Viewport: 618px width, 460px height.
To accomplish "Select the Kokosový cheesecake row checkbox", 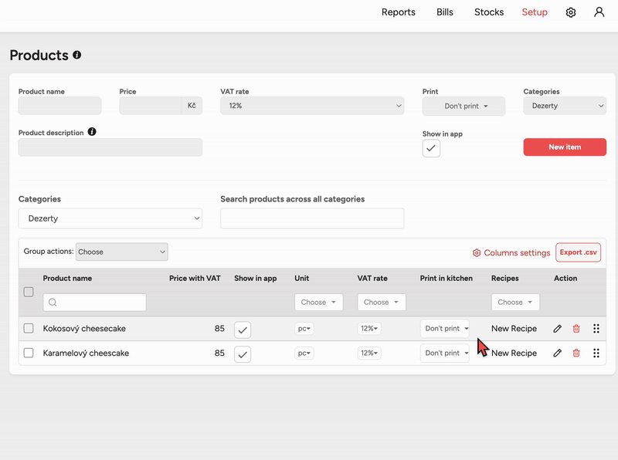I will 29,328.
